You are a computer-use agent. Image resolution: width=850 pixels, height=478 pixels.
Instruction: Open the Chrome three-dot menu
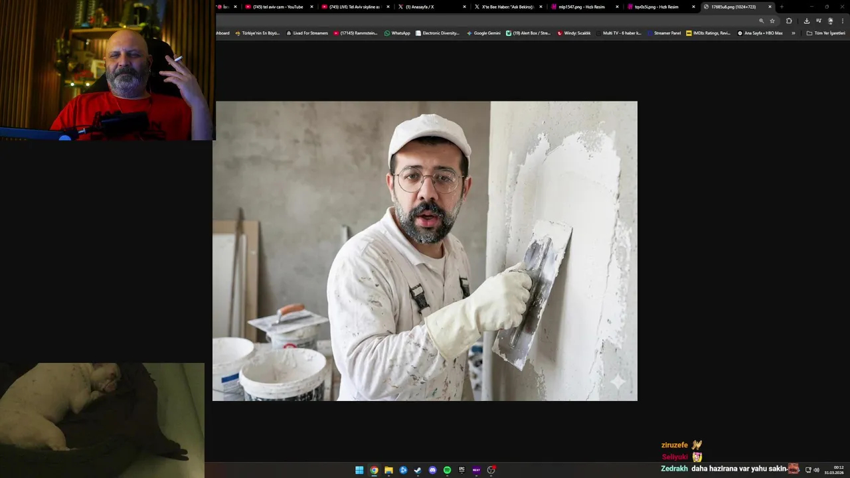pyautogui.click(x=842, y=21)
